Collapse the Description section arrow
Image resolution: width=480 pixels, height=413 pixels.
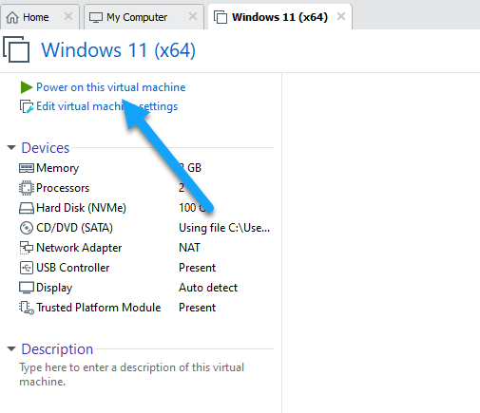tap(11, 349)
